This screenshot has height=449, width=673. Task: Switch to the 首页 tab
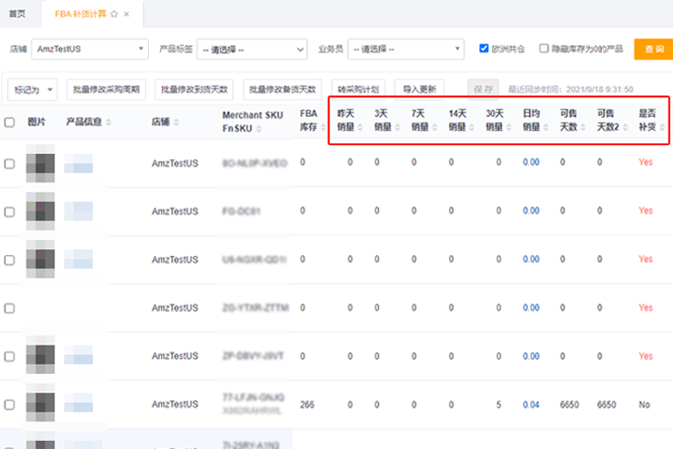17,14
